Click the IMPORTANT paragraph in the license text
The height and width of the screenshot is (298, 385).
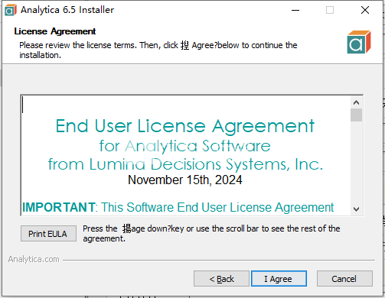coord(178,207)
